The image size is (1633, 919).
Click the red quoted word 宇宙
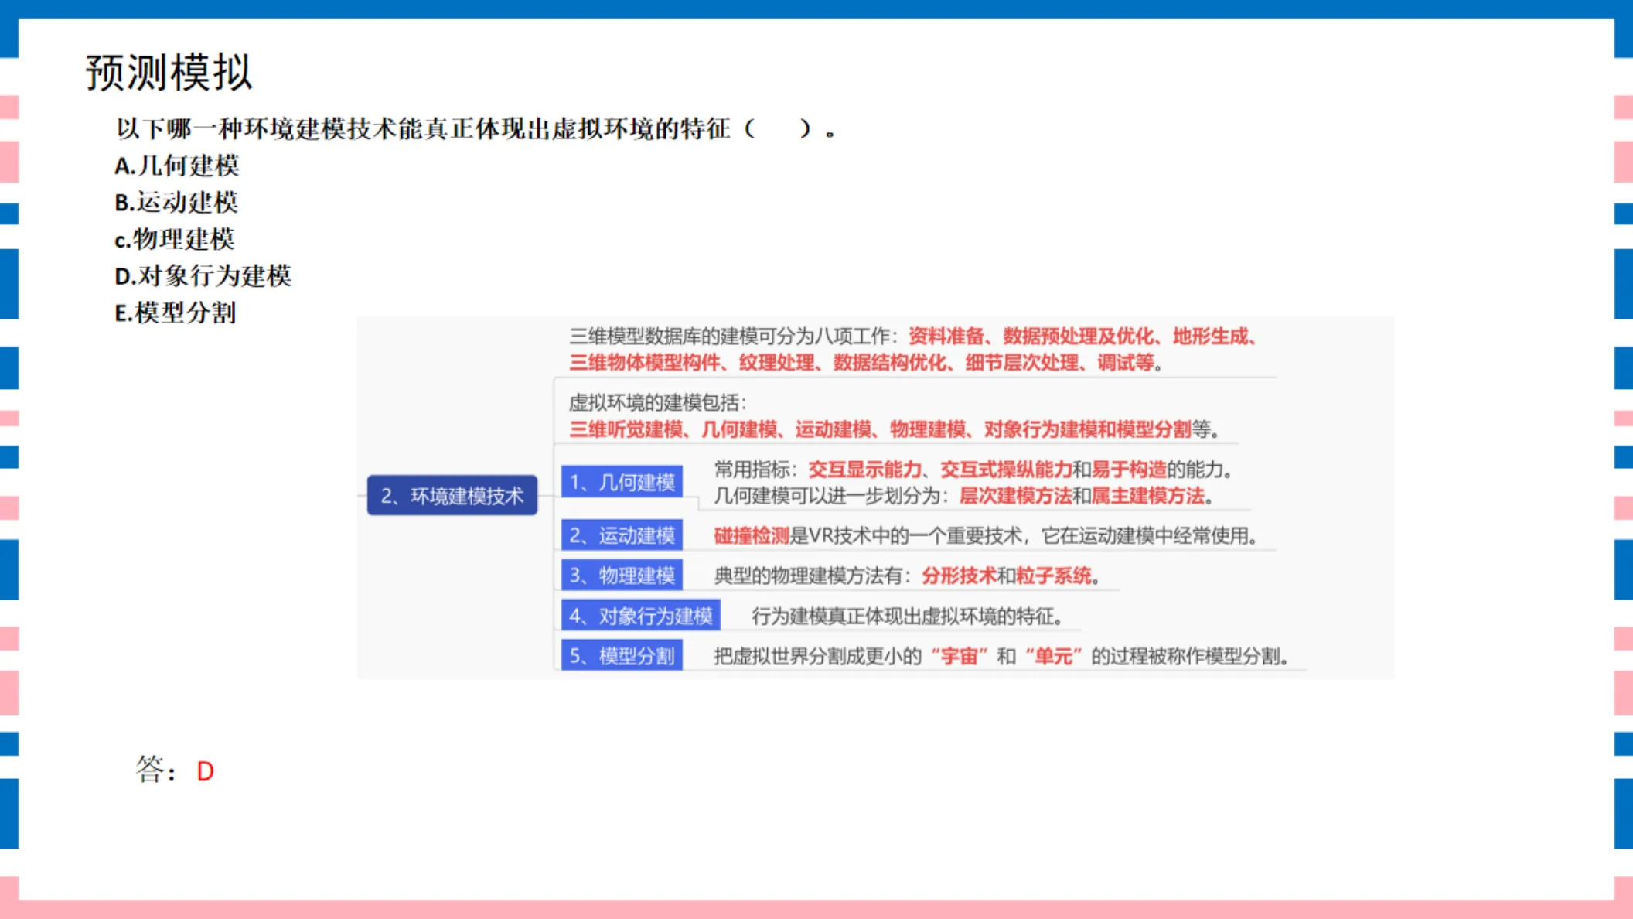pos(960,657)
